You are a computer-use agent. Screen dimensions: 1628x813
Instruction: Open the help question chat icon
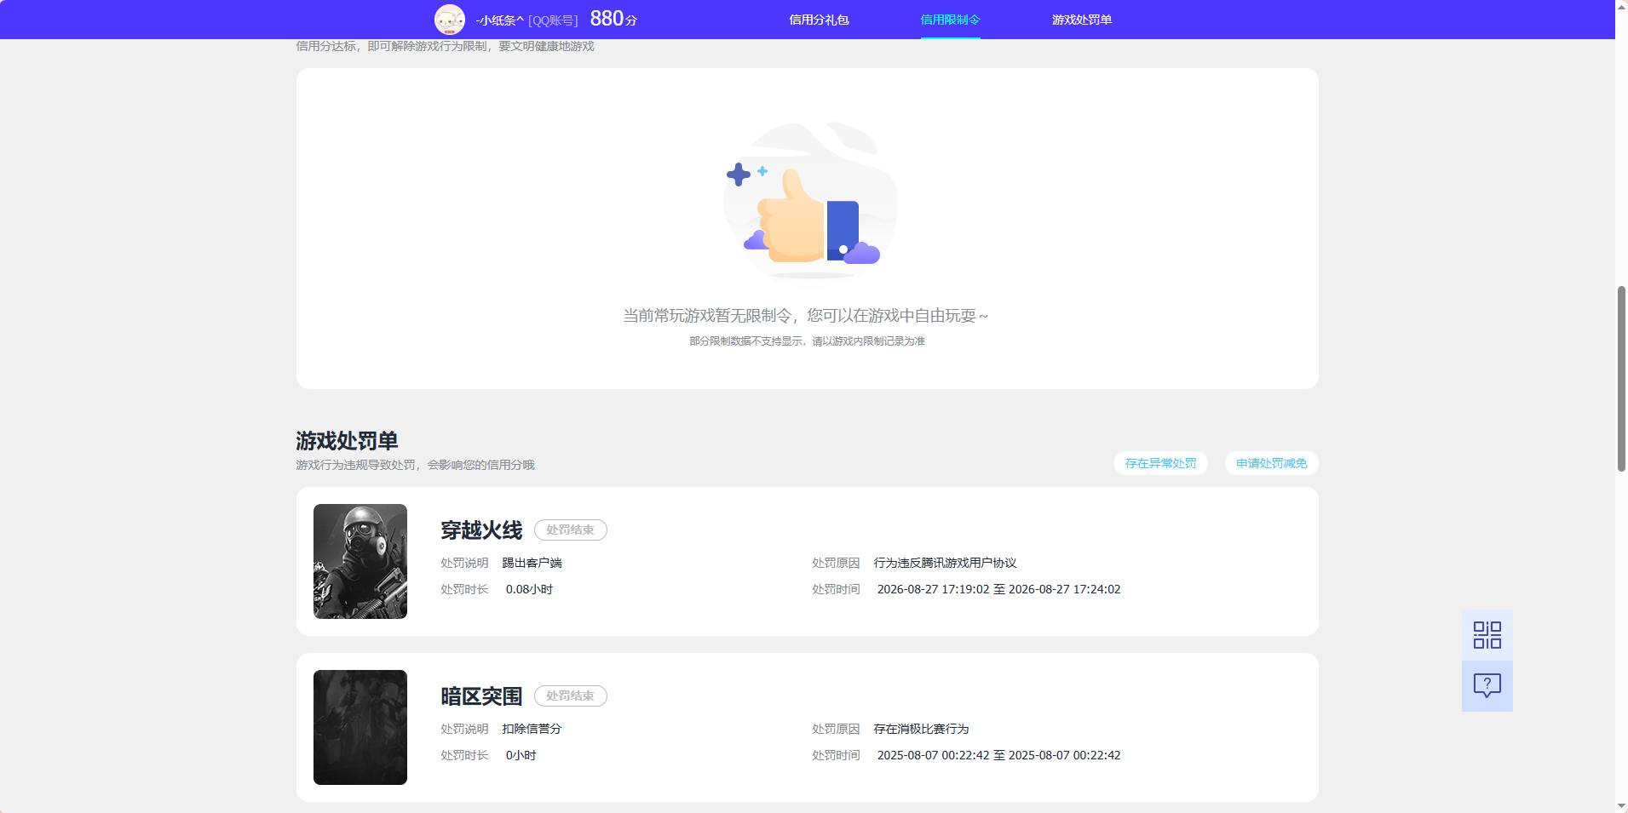[x=1487, y=686]
